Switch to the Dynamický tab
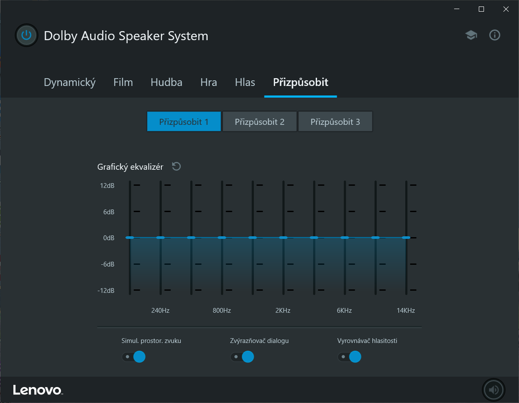 point(70,83)
